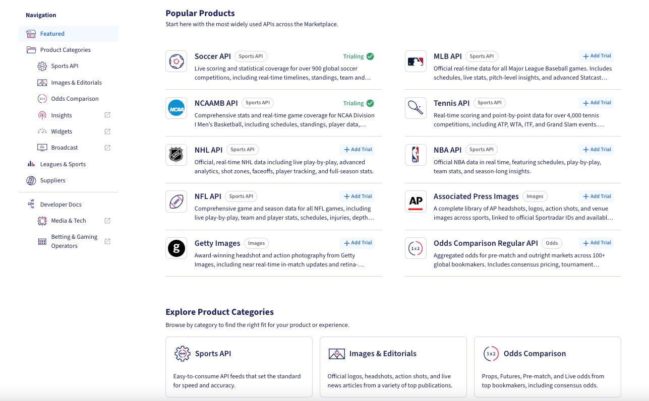Click the Odds Comparison Regular API 1x2 logo

pos(416,248)
